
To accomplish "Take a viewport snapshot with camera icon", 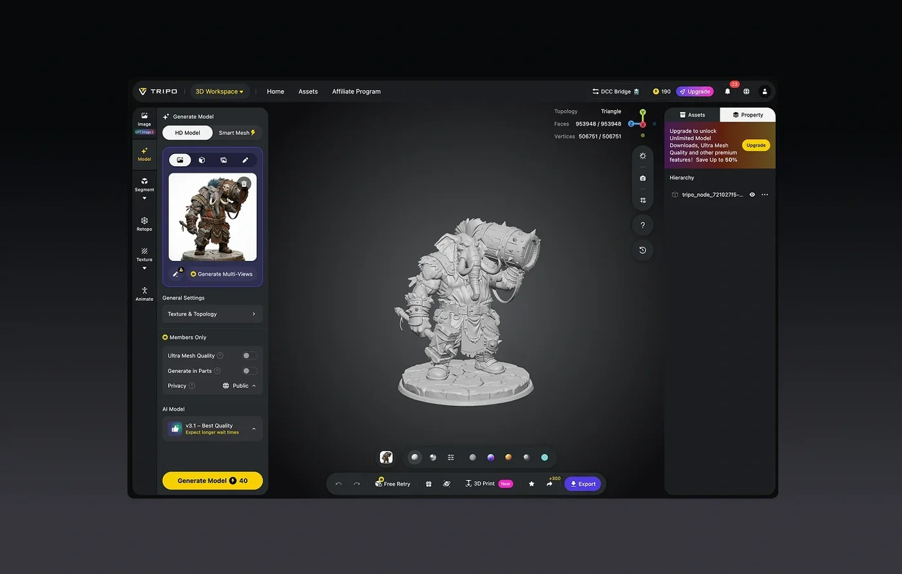I will (642, 178).
